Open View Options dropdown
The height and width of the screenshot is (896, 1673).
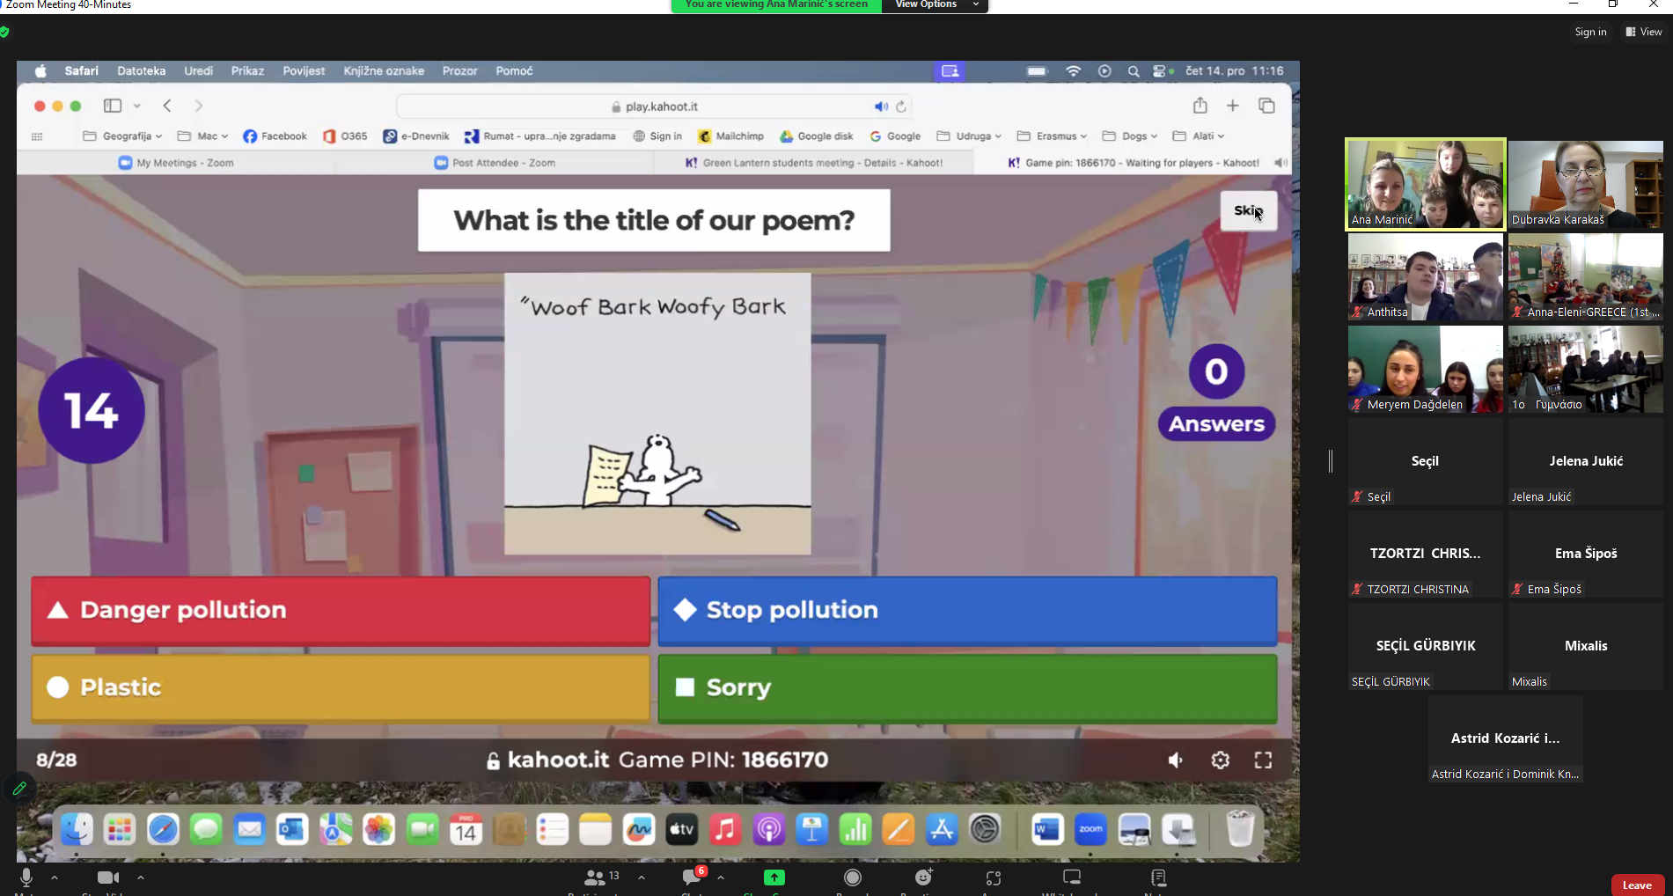(935, 5)
